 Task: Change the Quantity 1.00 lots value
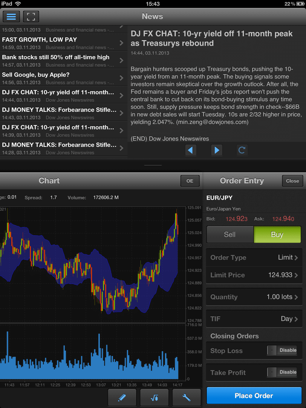pos(254,297)
